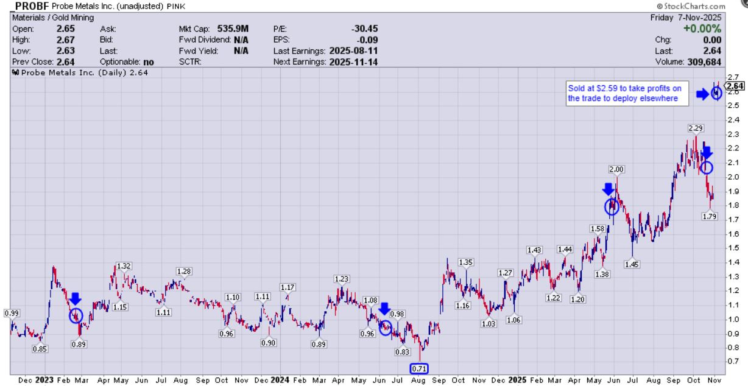Click the 1.35 price label
This screenshot has height=386, width=748.
[x=466, y=262]
